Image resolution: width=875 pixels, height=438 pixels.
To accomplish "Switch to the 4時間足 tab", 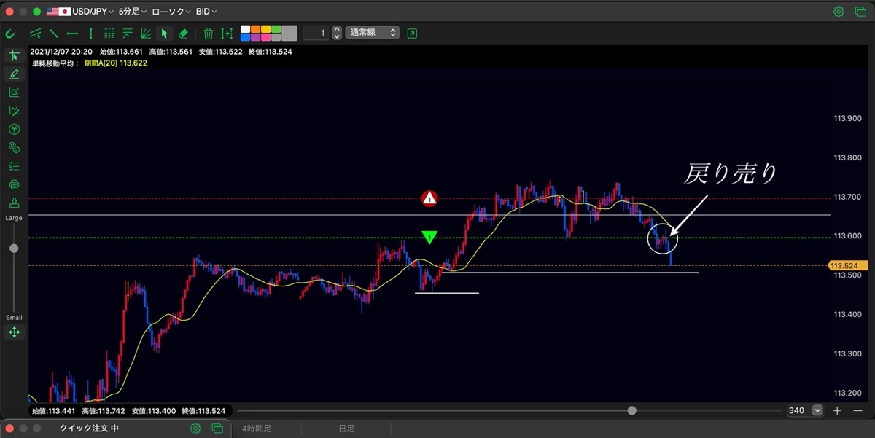I will point(257,429).
